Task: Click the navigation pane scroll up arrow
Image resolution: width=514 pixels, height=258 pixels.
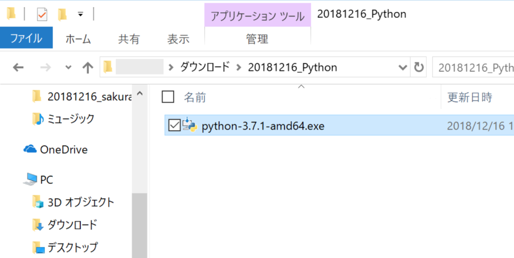Action: tap(140, 94)
